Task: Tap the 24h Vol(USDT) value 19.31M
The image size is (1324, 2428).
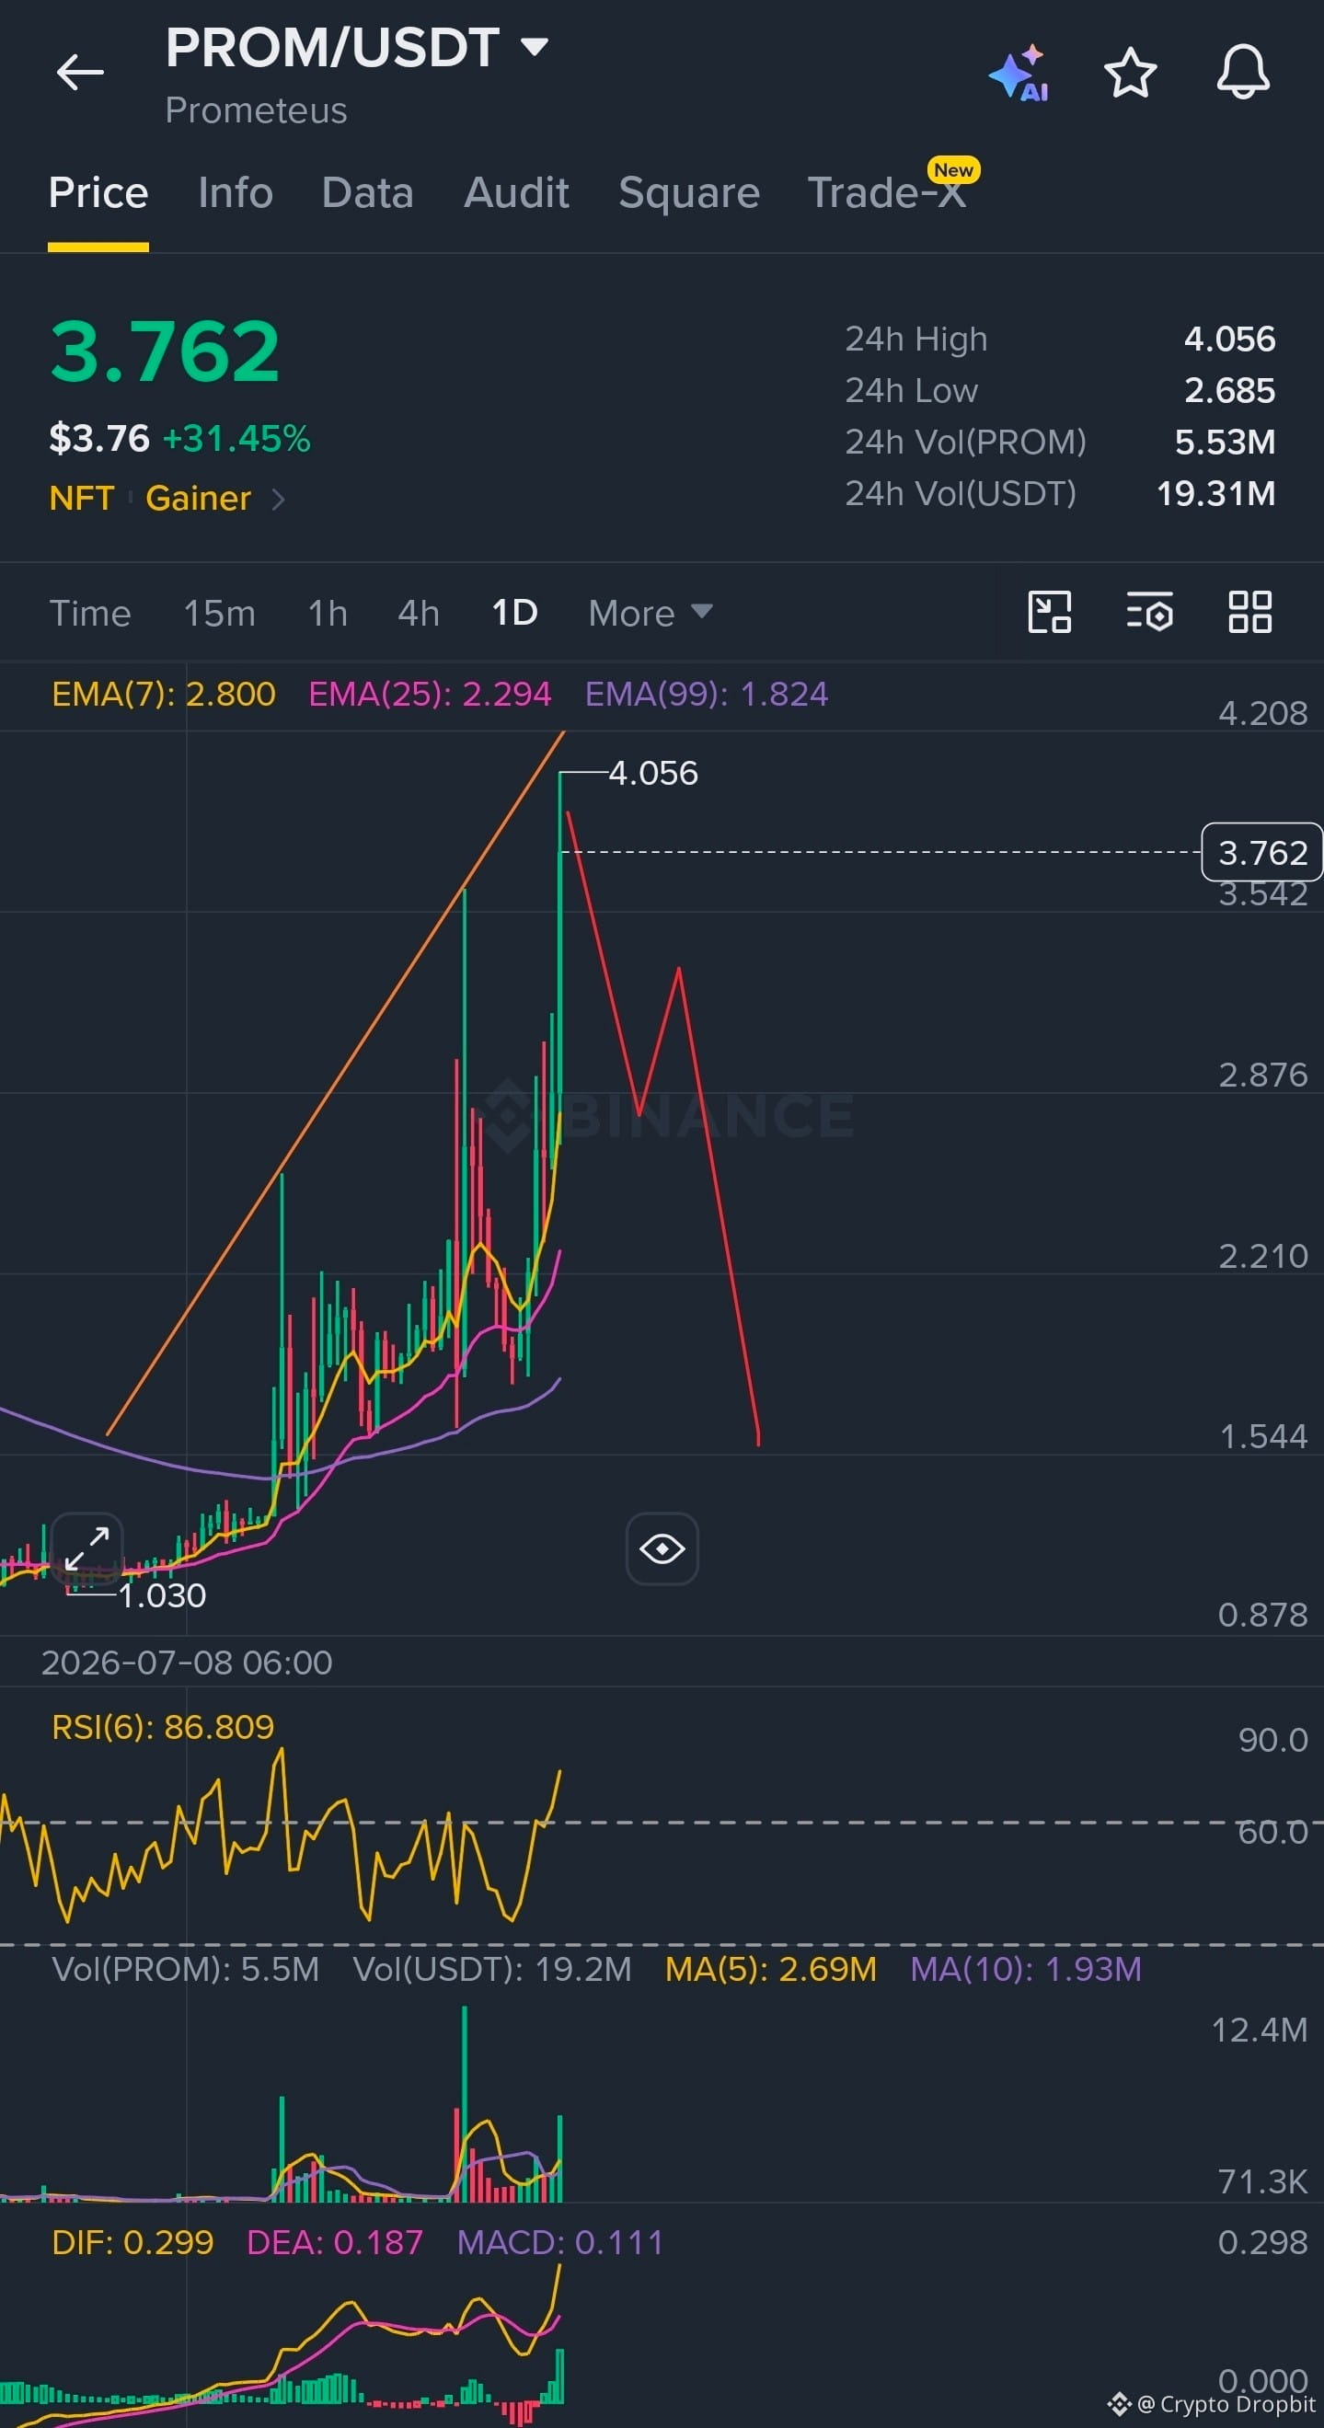Action: pyautogui.click(x=1215, y=494)
